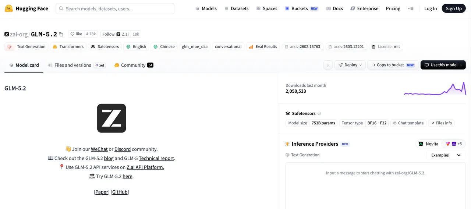Image resolution: width=471 pixels, height=209 pixels.
Task: Click the 'here' try GLM-5.2 link
Action: tap(127, 176)
